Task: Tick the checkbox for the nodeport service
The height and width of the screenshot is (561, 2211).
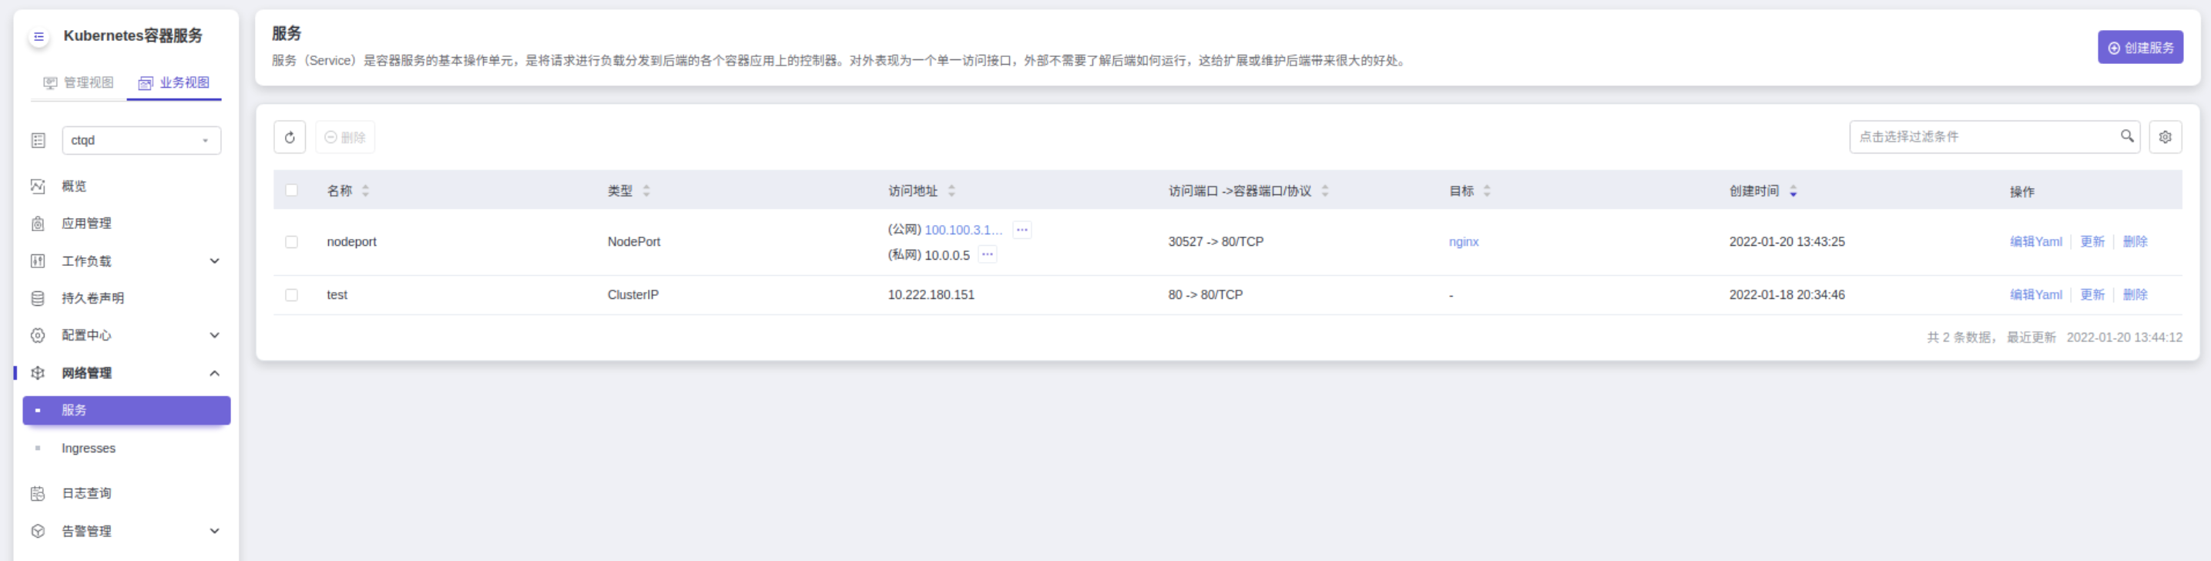Action: pos(292,242)
